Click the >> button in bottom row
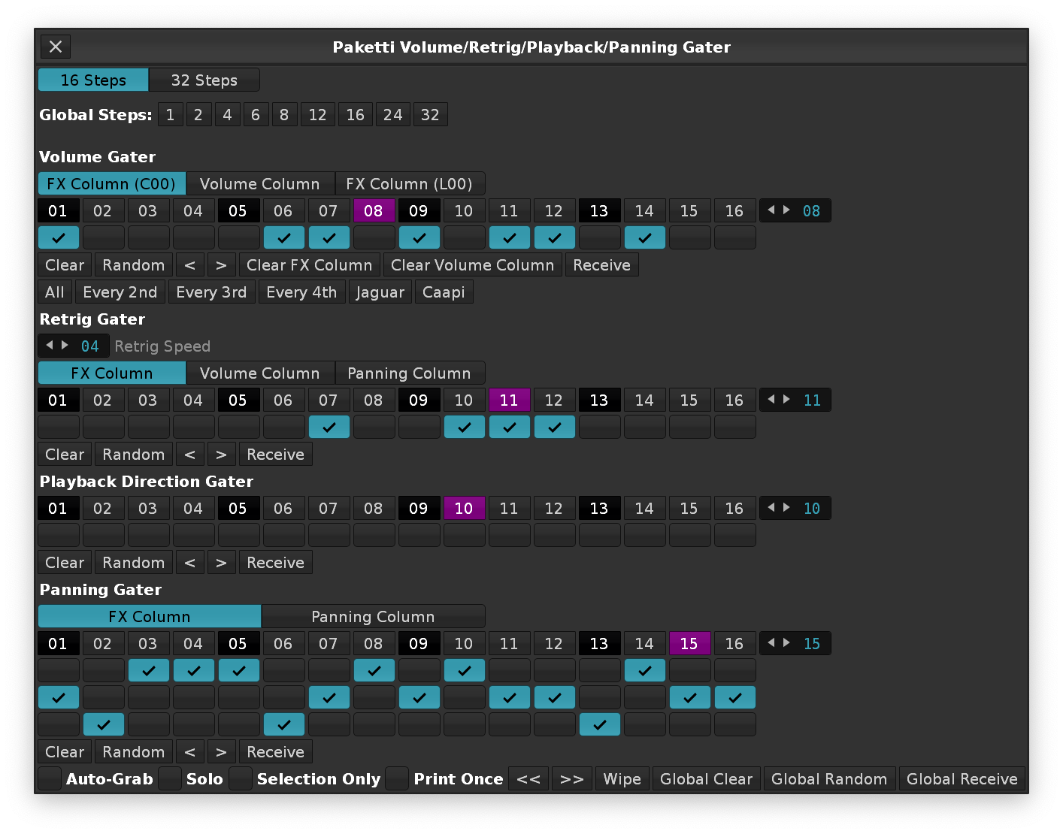 pyautogui.click(x=572, y=779)
